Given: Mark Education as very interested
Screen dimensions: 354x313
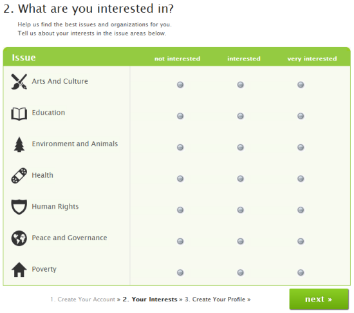Looking at the screenshot, I should point(301,116).
